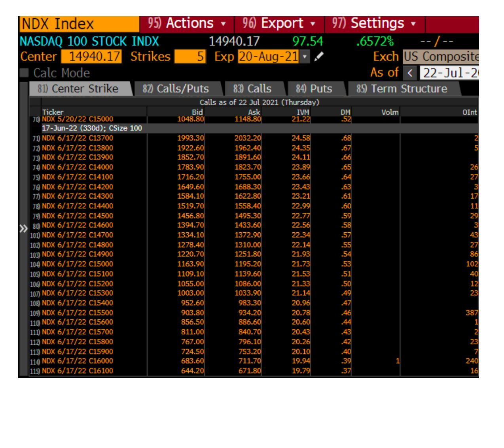Open the Exch US Composite selector
Viewport: 504px width, 448px height.
click(440, 57)
